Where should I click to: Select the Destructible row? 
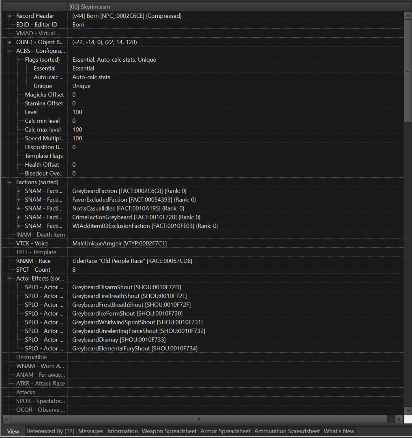[x=203, y=357]
